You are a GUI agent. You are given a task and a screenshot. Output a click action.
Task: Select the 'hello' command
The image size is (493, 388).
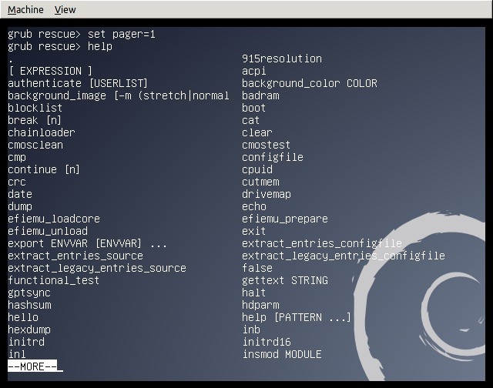(x=23, y=317)
